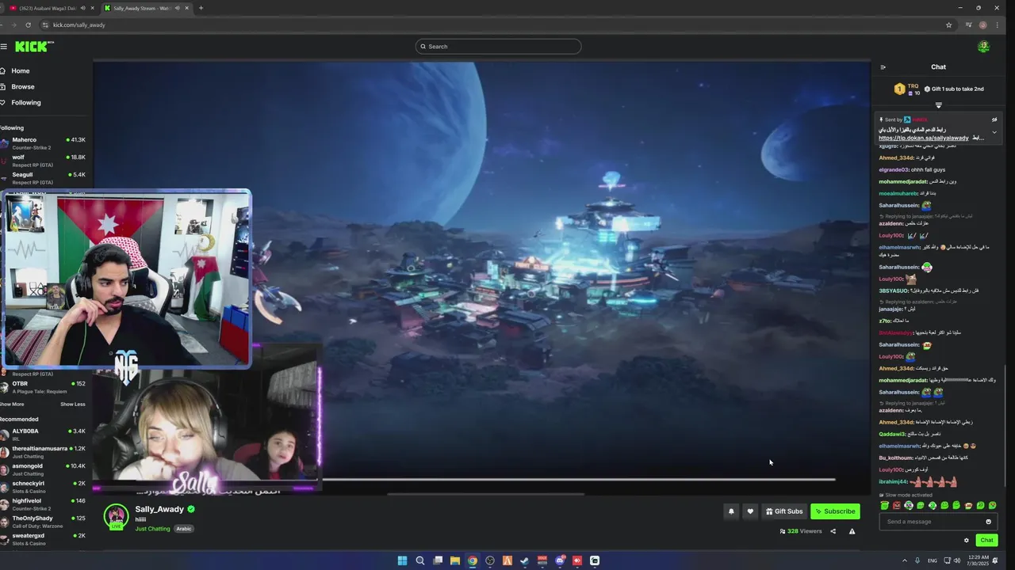Screen dimensions: 1015x570
Task: Click the Sally_Awady channel name
Action: 159,509
